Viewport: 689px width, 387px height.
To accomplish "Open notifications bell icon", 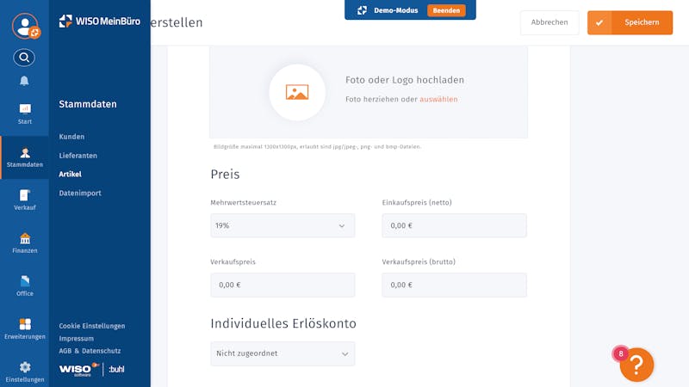I will (24, 81).
